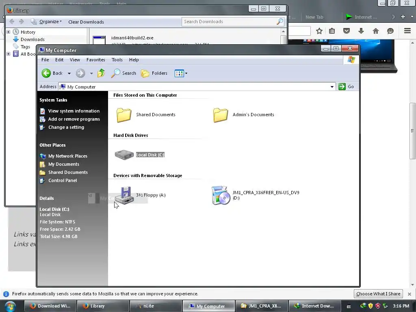Click the Firefox chat bubble icon
Screen dimensions: 416x312
390,31
